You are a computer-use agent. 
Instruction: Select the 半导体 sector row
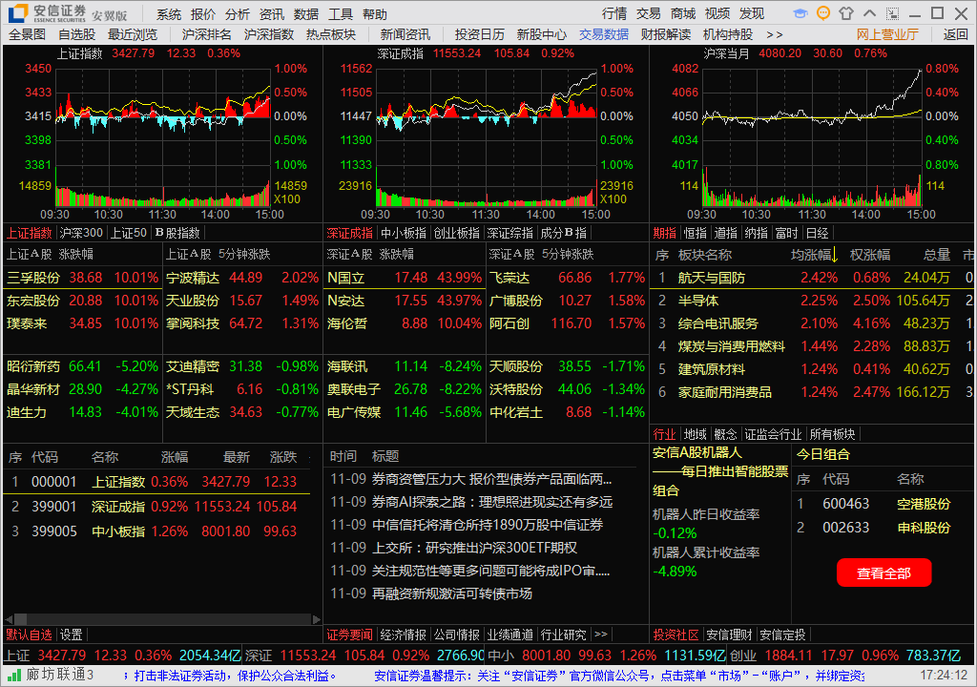click(x=813, y=301)
